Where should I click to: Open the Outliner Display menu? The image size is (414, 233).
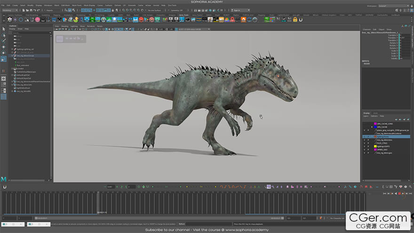(x=12, y=29)
